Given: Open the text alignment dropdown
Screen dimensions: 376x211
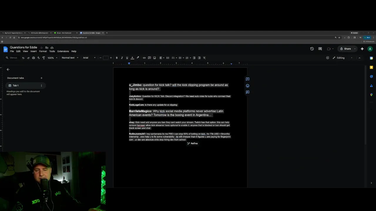Looking at the screenshot, I should click(162, 58).
